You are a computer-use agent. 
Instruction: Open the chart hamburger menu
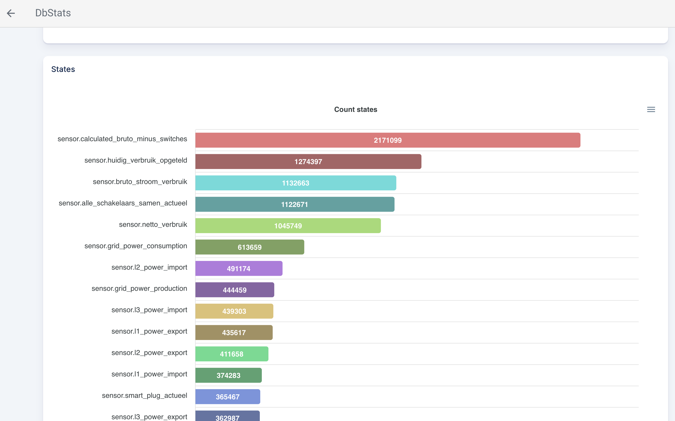651,109
